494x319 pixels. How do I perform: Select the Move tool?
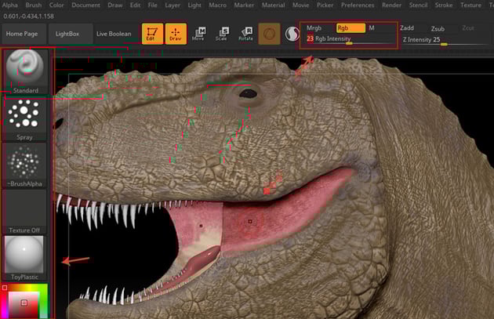coord(198,34)
